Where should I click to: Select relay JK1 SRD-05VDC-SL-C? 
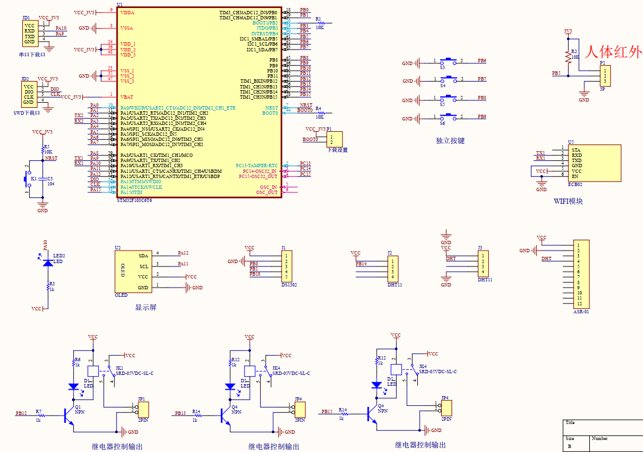click(101, 371)
